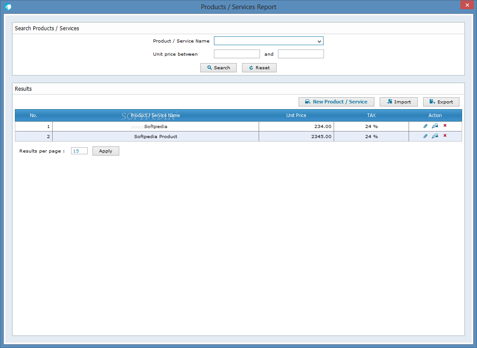
Task: Sort by the No. column header
Action: tap(33, 115)
